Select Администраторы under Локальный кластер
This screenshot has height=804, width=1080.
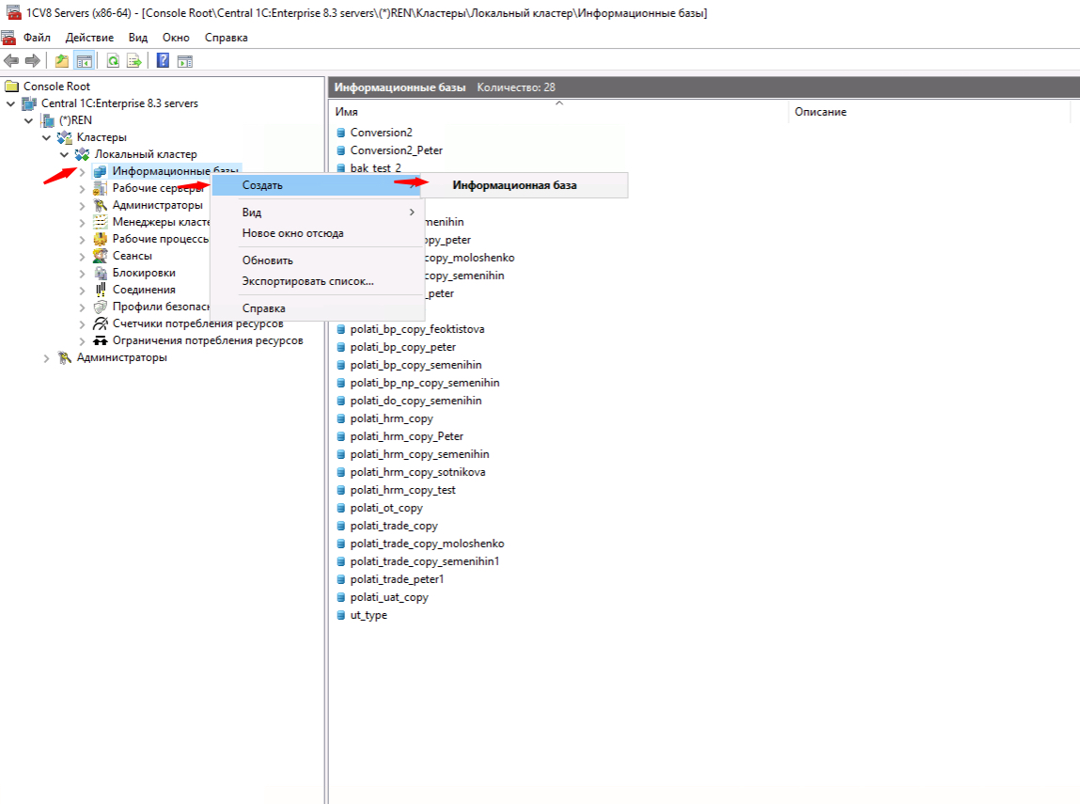[x=158, y=205]
